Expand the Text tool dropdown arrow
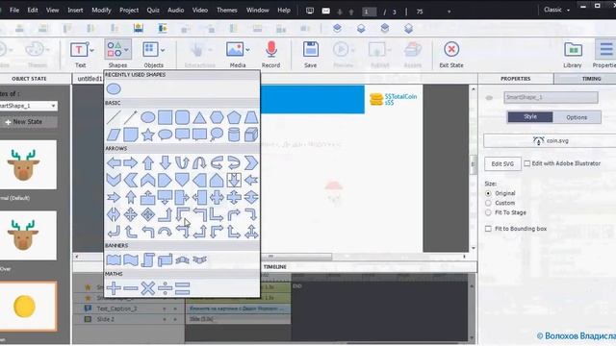The height and width of the screenshot is (346, 616). pyautogui.click(x=92, y=50)
